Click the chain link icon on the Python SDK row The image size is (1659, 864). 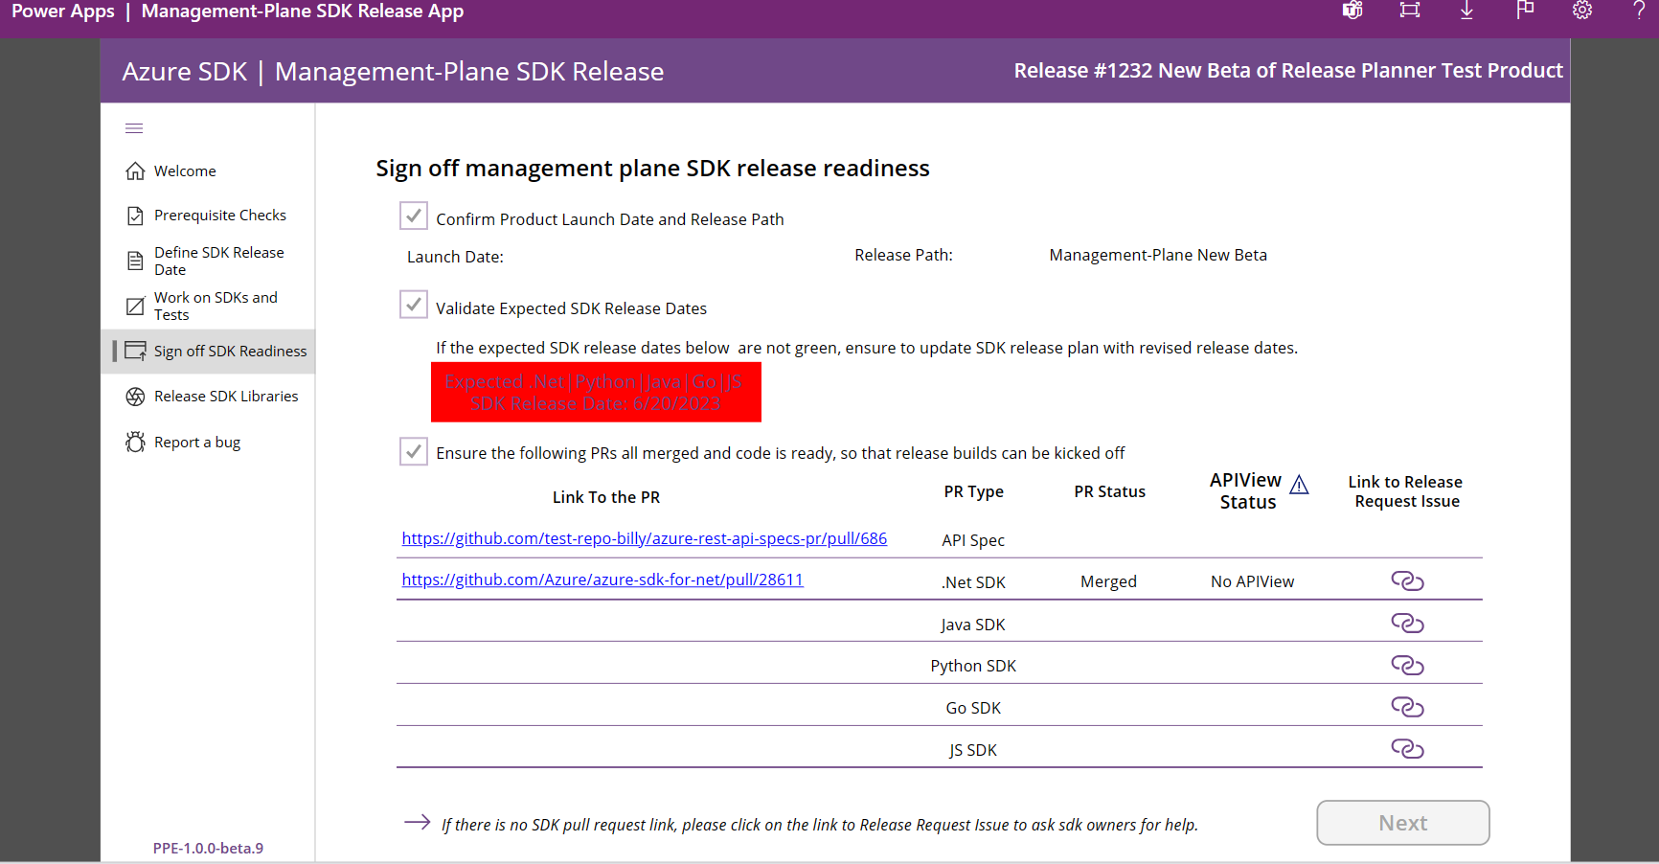tap(1407, 664)
